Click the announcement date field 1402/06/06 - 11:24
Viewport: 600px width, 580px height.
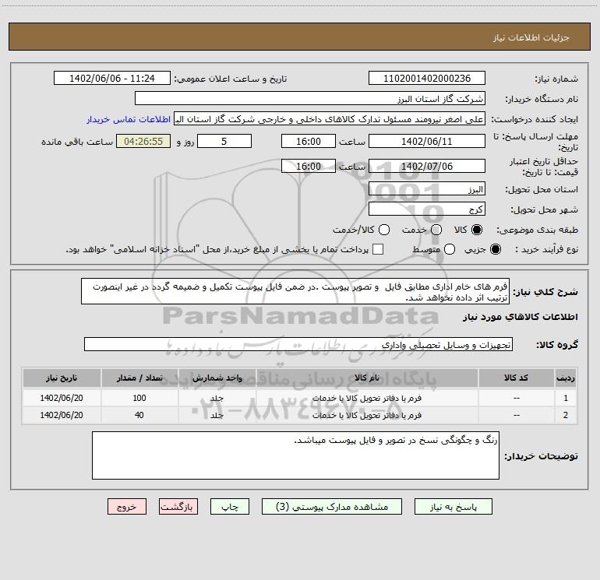coord(112,78)
